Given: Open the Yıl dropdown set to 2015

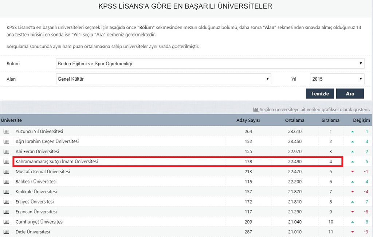Looking at the screenshot, I should tap(337, 79).
